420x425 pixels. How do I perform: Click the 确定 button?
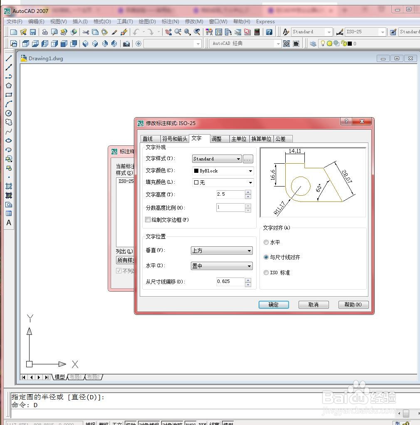[274, 305]
